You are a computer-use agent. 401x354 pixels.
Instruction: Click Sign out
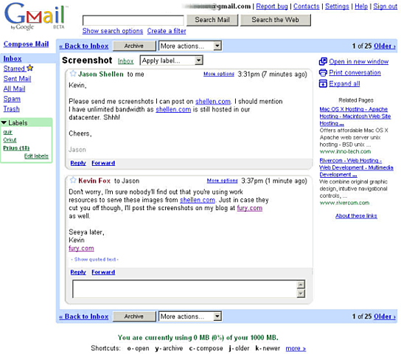[385, 6]
